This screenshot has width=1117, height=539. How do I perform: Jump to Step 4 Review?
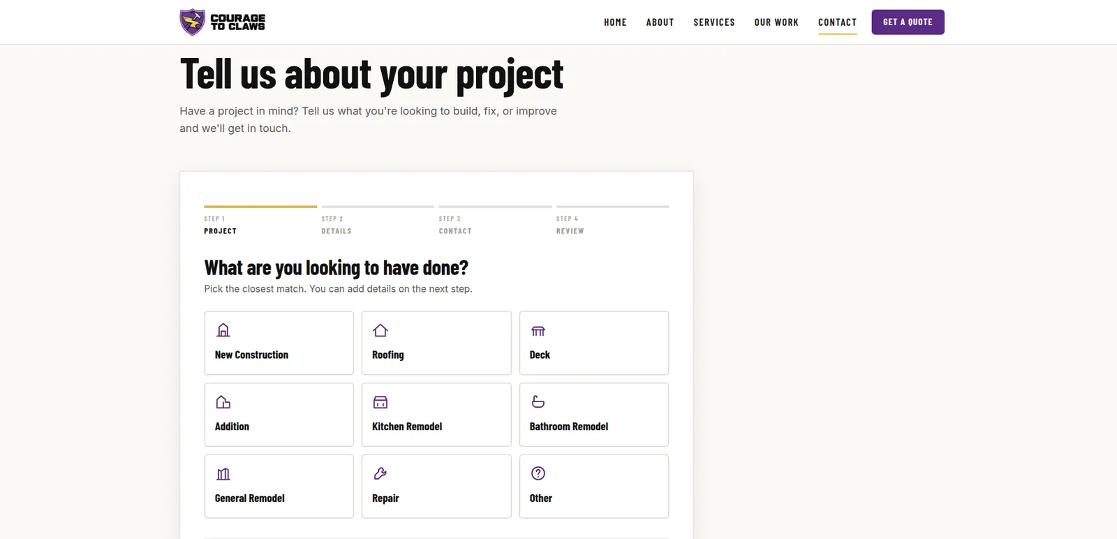[612, 221]
